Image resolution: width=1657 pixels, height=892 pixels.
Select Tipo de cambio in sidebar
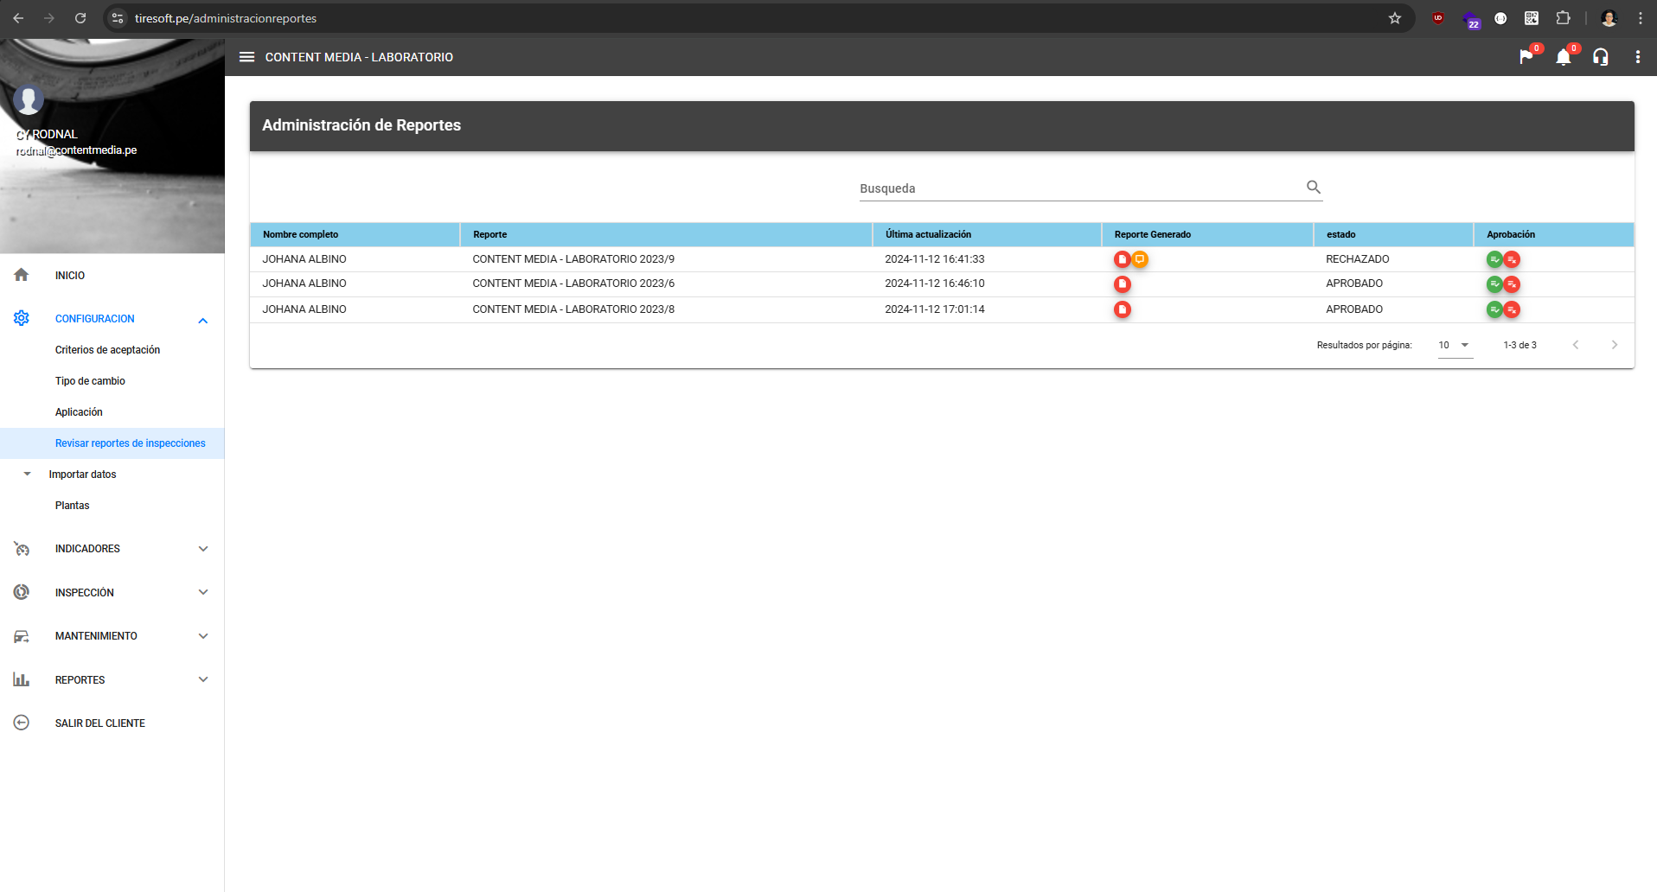(90, 381)
